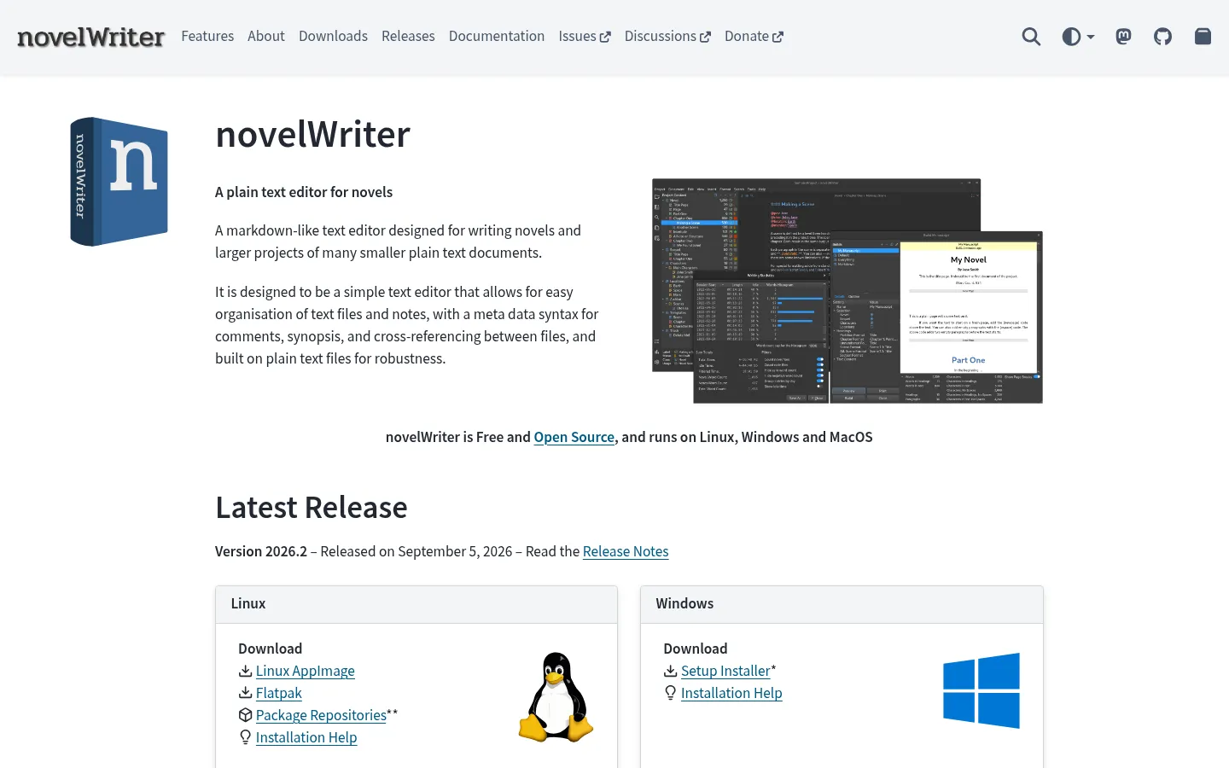Open the Donate external link

[x=754, y=36]
